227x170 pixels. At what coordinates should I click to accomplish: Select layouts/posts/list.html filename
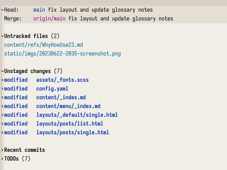tap(70, 124)
